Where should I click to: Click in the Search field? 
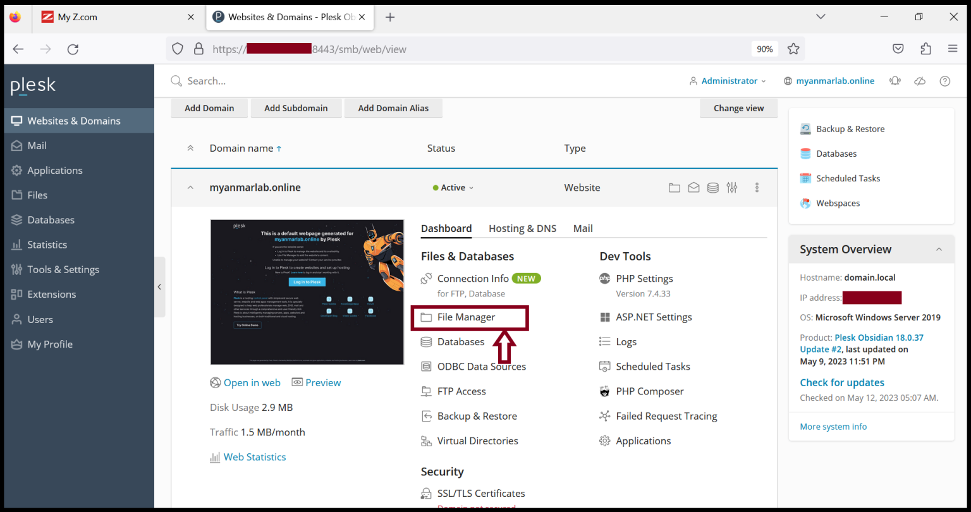[417, 81]
